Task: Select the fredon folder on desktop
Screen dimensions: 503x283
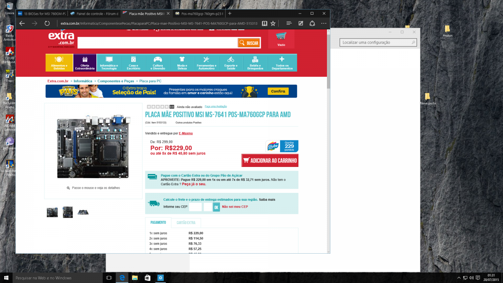Action: pos(447,31)
